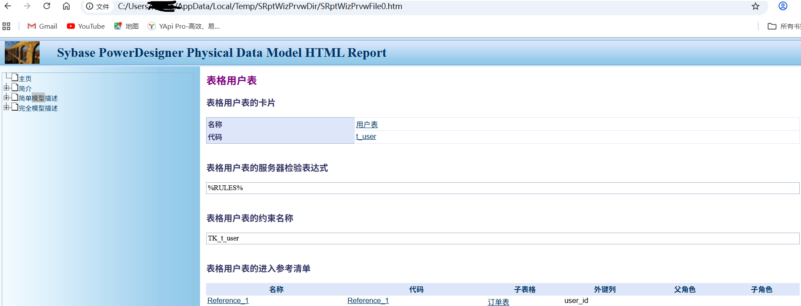This screenshot has width=801, height=306.
Task: Click the 表格用户表的约束名称 heading
Action: click(250, 218)
